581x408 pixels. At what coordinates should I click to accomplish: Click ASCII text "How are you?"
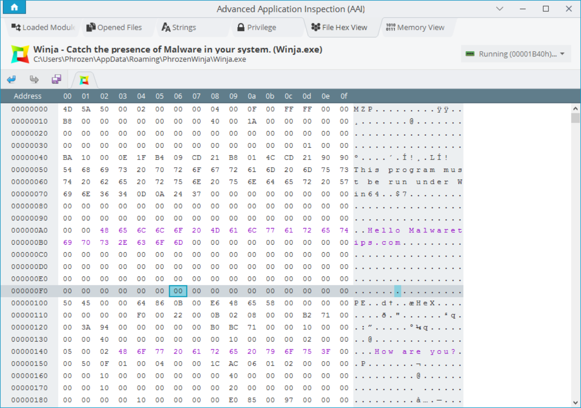[415, 351]
